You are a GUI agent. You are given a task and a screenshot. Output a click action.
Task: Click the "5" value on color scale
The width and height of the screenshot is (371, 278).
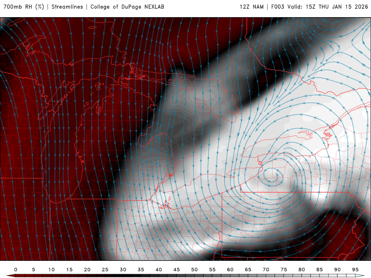click(33, 270)
